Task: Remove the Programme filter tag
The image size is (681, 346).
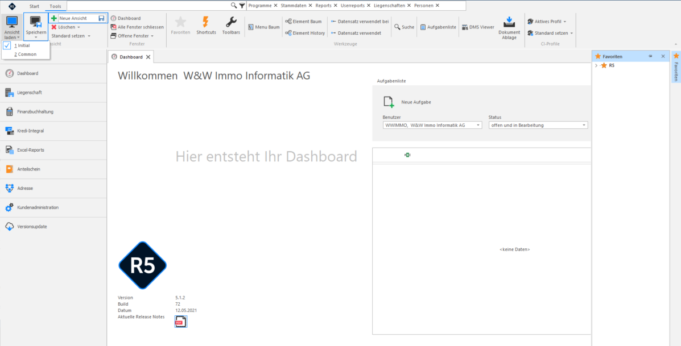Action: [276, 6]
